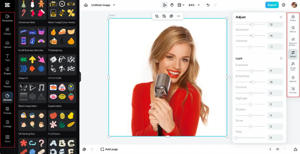Click the duplicate icon above canvas
The image size is (300, 154).
[x=171, y=16]
